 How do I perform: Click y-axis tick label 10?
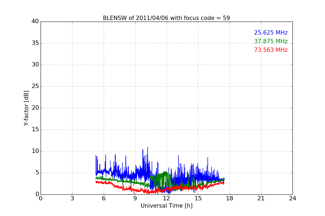tap(35, 151)
